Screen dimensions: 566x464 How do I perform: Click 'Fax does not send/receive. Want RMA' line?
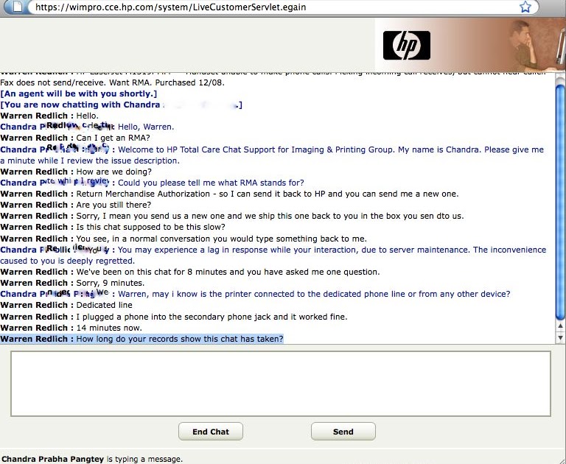tap(112, 82)
